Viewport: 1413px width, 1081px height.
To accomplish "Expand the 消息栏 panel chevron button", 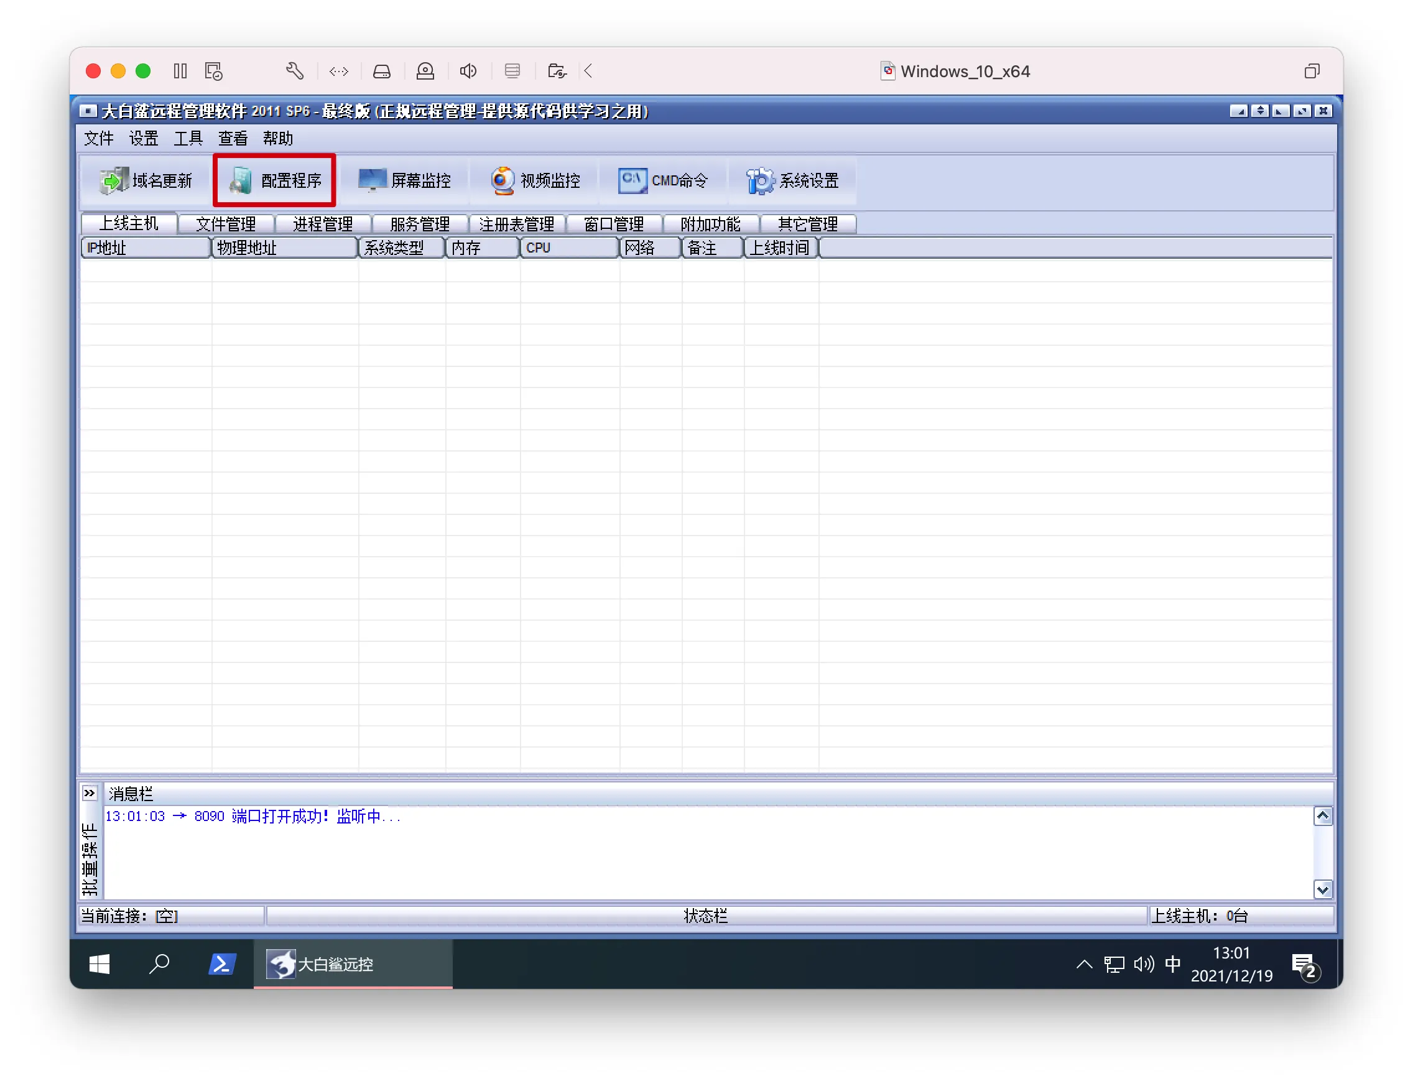I will [90, 794].
